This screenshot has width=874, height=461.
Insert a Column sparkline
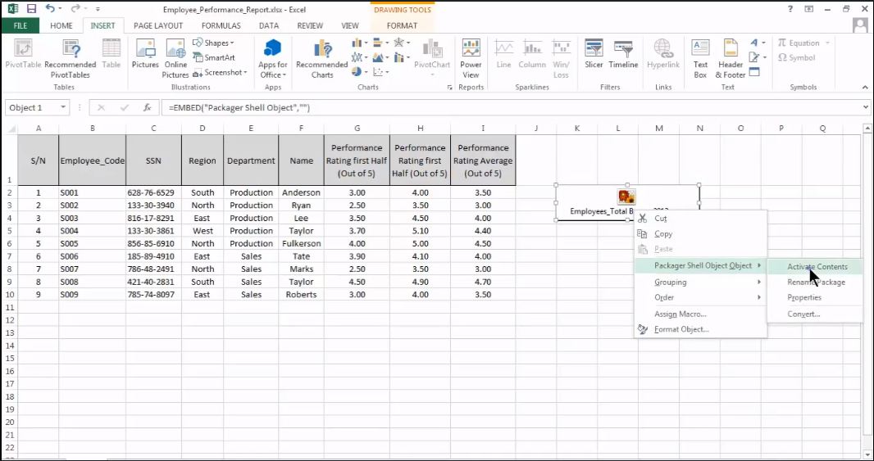[532, 55]
